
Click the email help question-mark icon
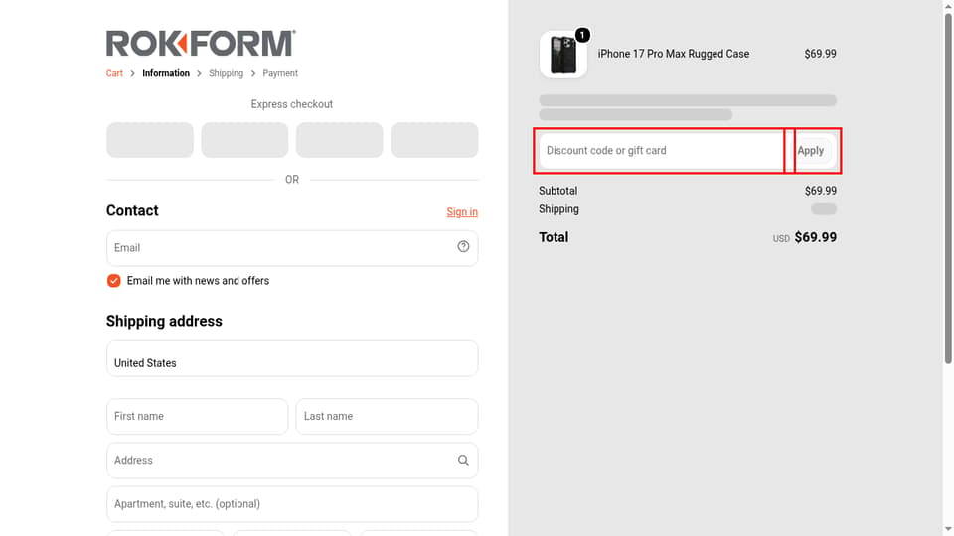[x=463, y=247]
